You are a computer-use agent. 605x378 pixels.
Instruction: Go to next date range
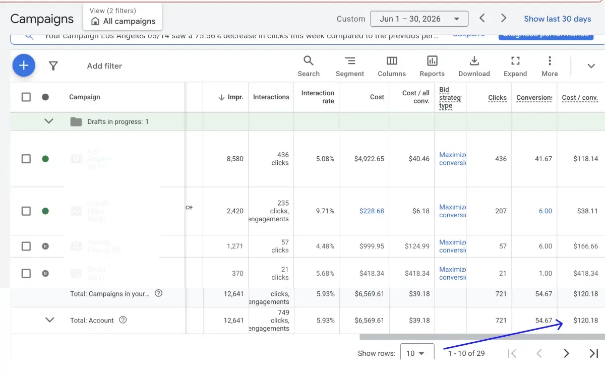pyautogui.click(x=504, y=18)
